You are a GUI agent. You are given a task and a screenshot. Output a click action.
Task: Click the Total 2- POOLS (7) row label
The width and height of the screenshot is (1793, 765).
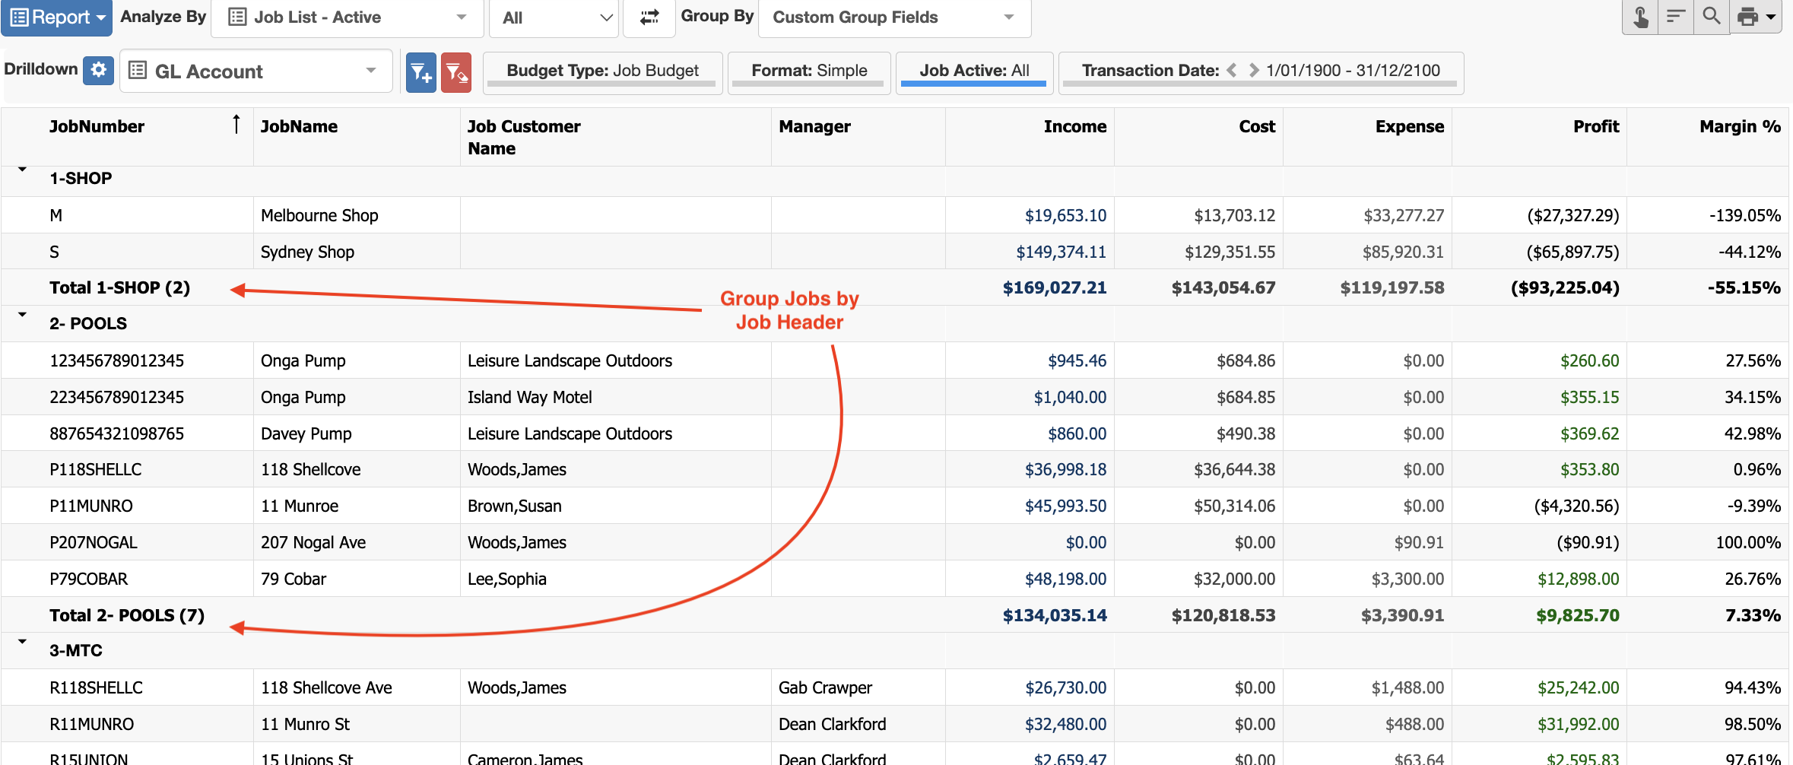coord(127,615)
